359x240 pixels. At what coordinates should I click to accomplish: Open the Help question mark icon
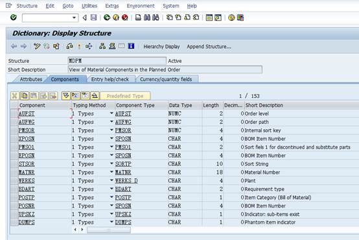point(231,18)
